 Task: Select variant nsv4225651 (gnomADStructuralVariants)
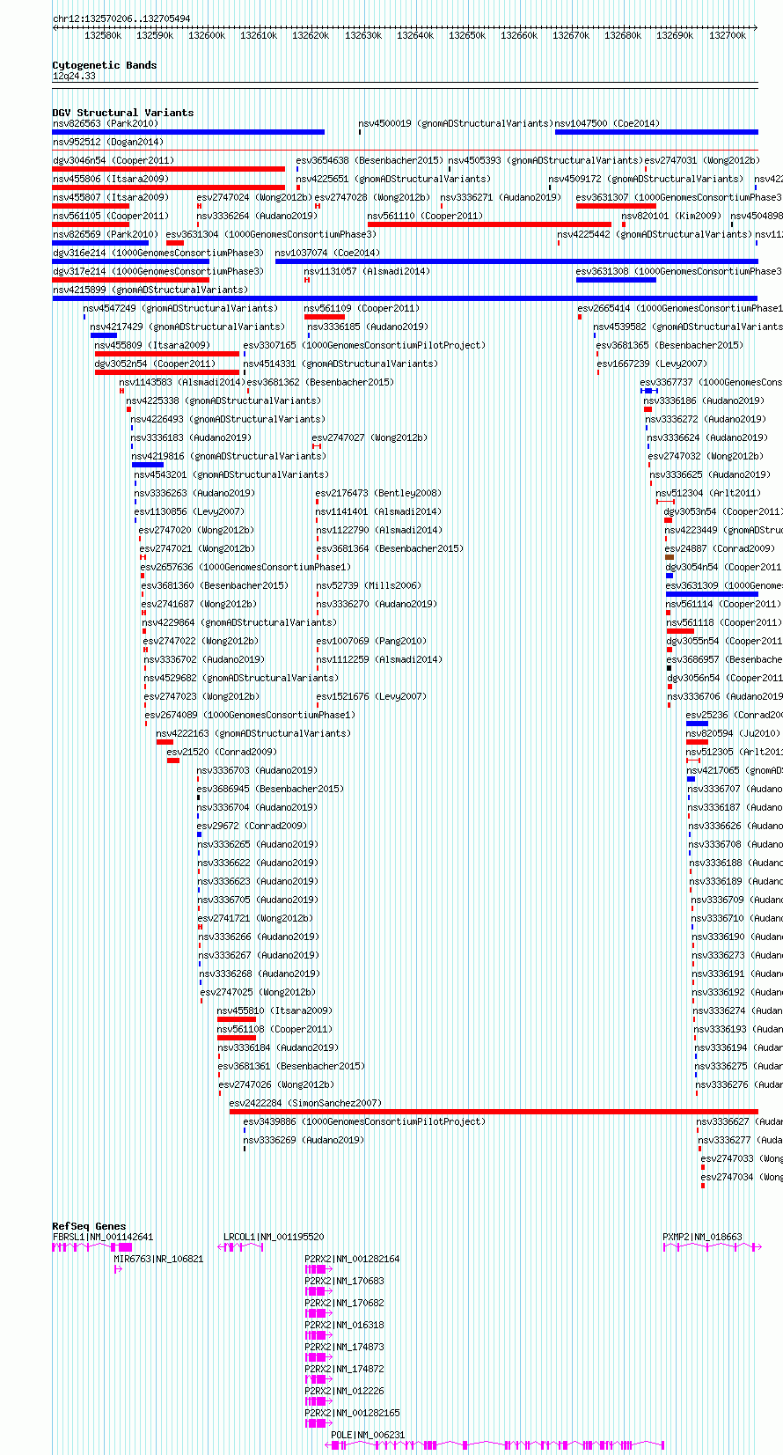click(x=393, y=179)
